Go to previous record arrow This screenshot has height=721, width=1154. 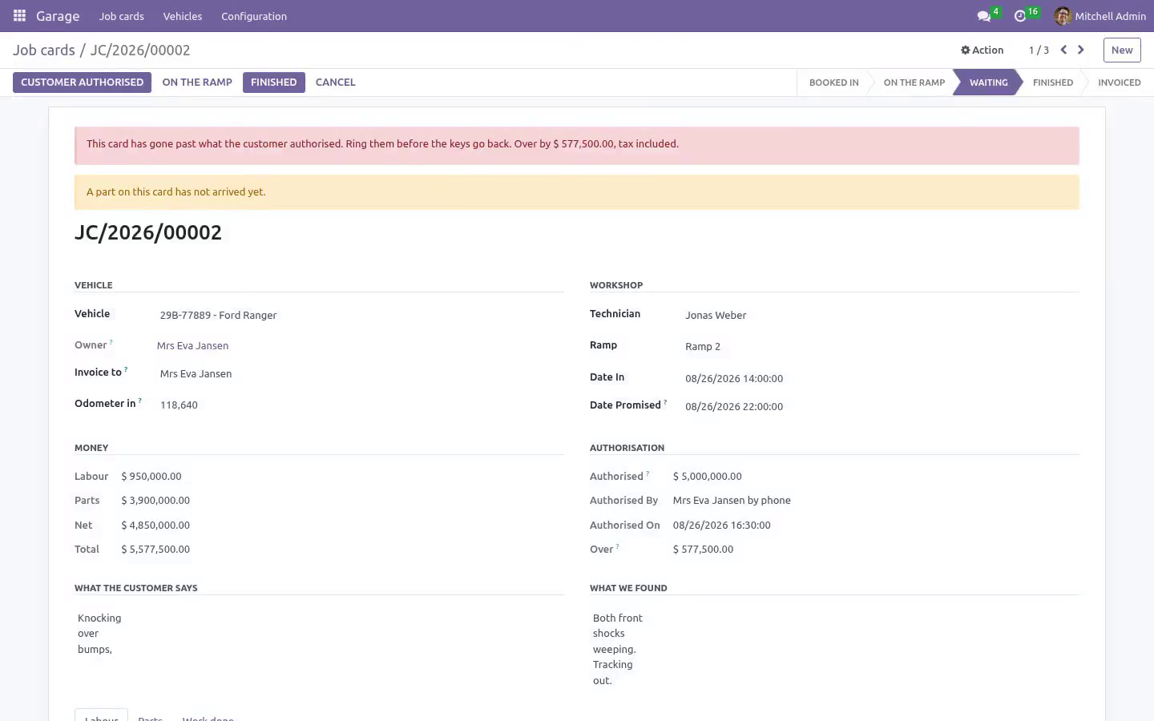(1063, 50)
